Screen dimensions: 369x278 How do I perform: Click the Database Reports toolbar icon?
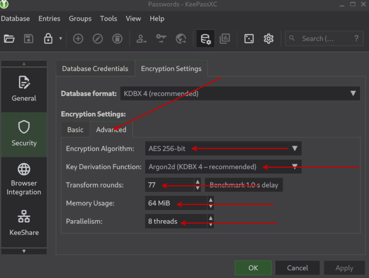225,39
